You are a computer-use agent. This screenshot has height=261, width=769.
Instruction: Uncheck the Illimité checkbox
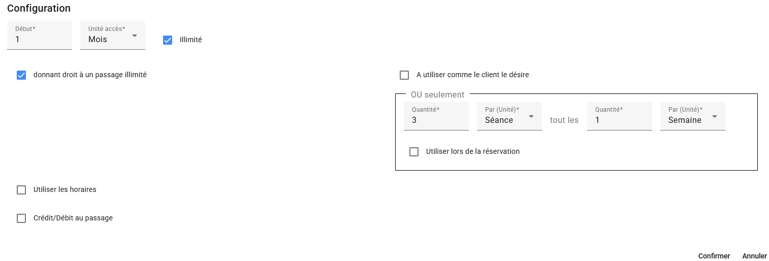[168, 40]
